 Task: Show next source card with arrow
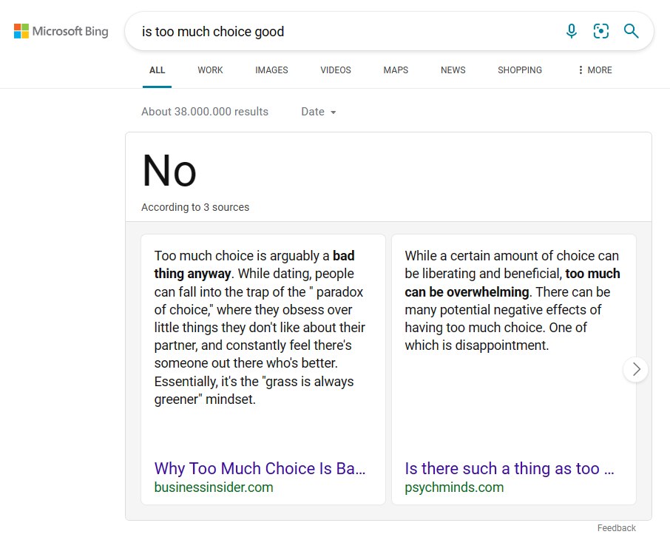click(636, 369)
